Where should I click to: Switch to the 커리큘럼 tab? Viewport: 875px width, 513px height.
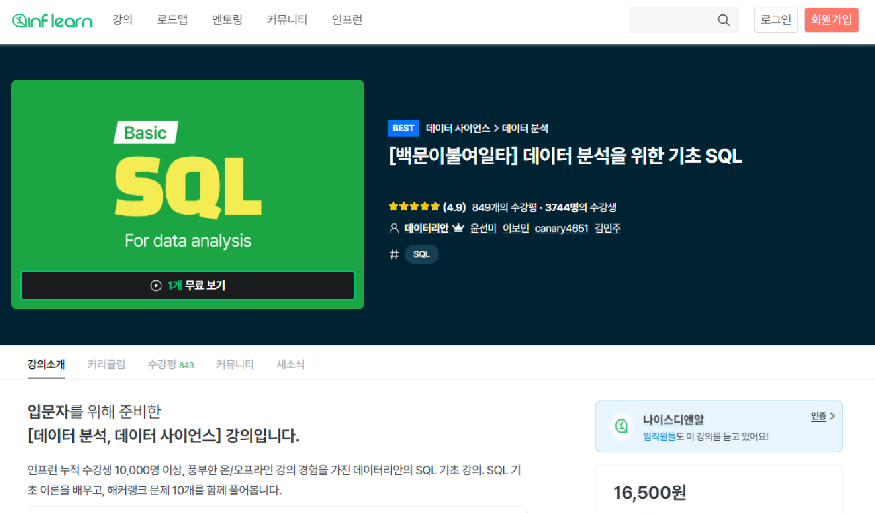[107, 364]
